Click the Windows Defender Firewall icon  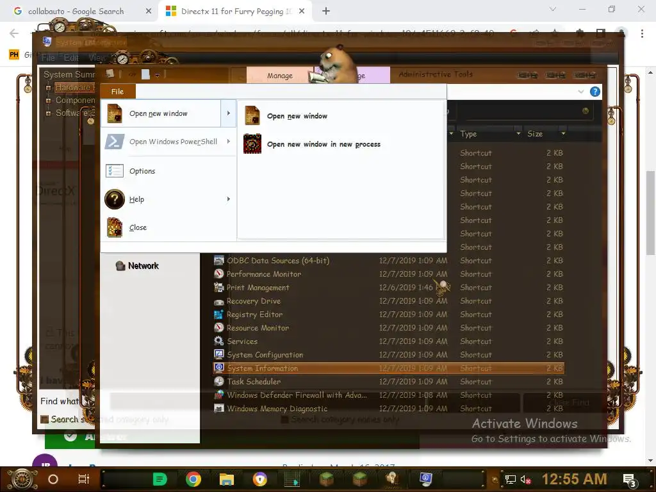pos(219,395)
